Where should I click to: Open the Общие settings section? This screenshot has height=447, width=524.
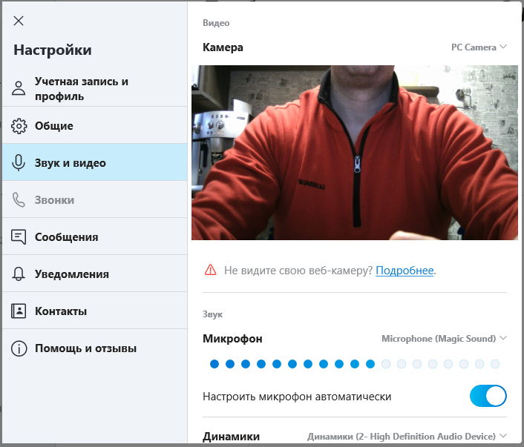coord(95,125)
